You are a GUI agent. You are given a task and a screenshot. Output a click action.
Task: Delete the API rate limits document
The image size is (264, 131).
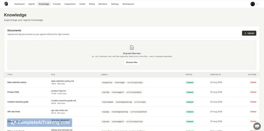click(253, 112)
